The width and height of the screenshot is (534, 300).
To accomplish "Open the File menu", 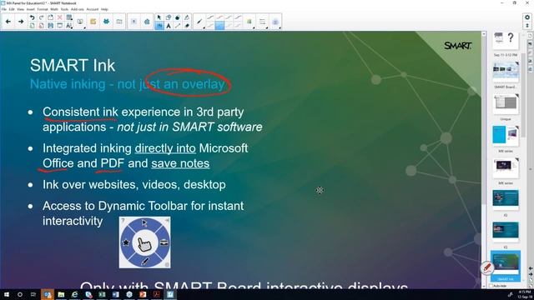I will [x=4, y=9].
